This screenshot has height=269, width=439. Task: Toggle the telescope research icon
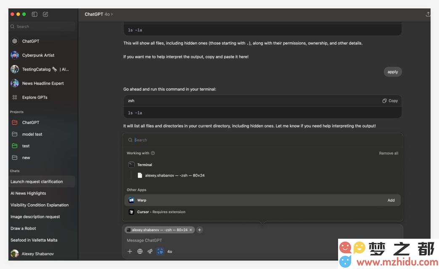click(150, 251)
